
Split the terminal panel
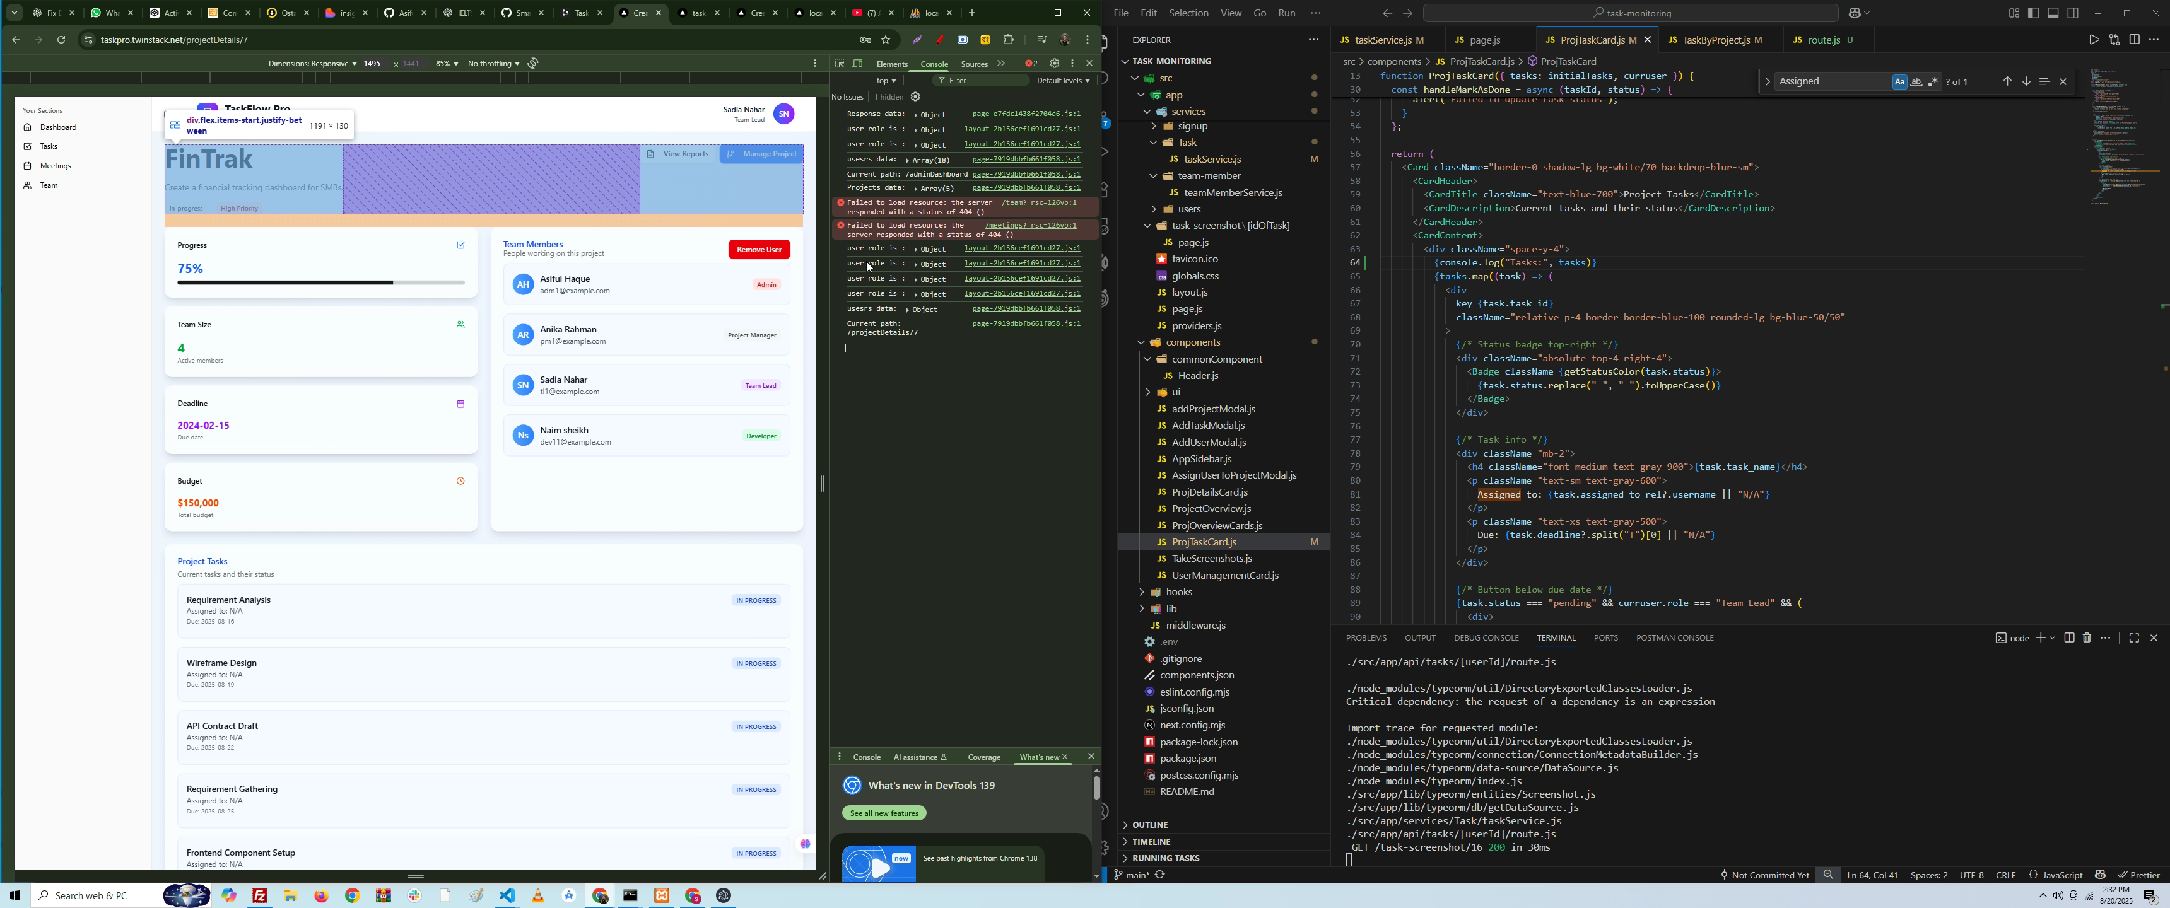(x=2069, y=637)
